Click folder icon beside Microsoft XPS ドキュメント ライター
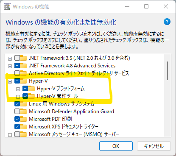176x156 pixels. click(23, 127)
